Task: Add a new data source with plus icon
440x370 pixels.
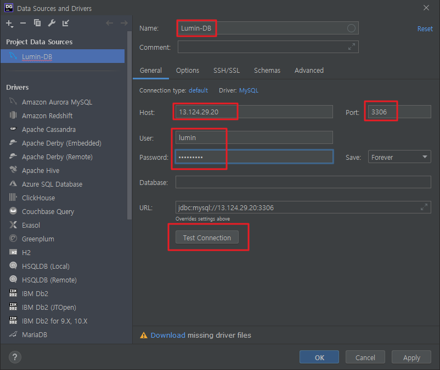Action: 9,23
